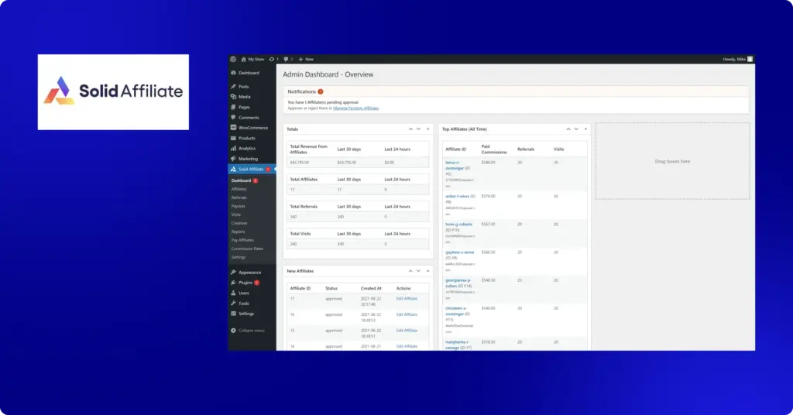Move New Affiliates box up
The width and height of the screenshot is (793, 415).
tap(410, 271)
